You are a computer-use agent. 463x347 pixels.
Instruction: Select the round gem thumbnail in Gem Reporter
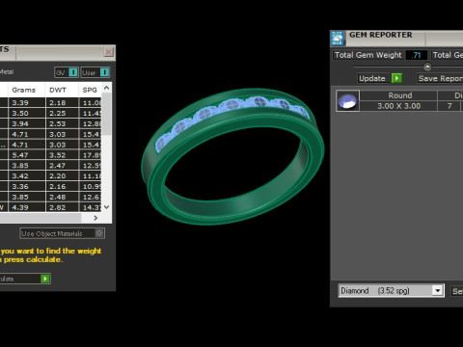click(347, 101)
